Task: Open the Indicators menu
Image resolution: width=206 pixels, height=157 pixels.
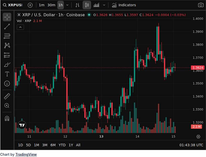Action: point(124,5)
